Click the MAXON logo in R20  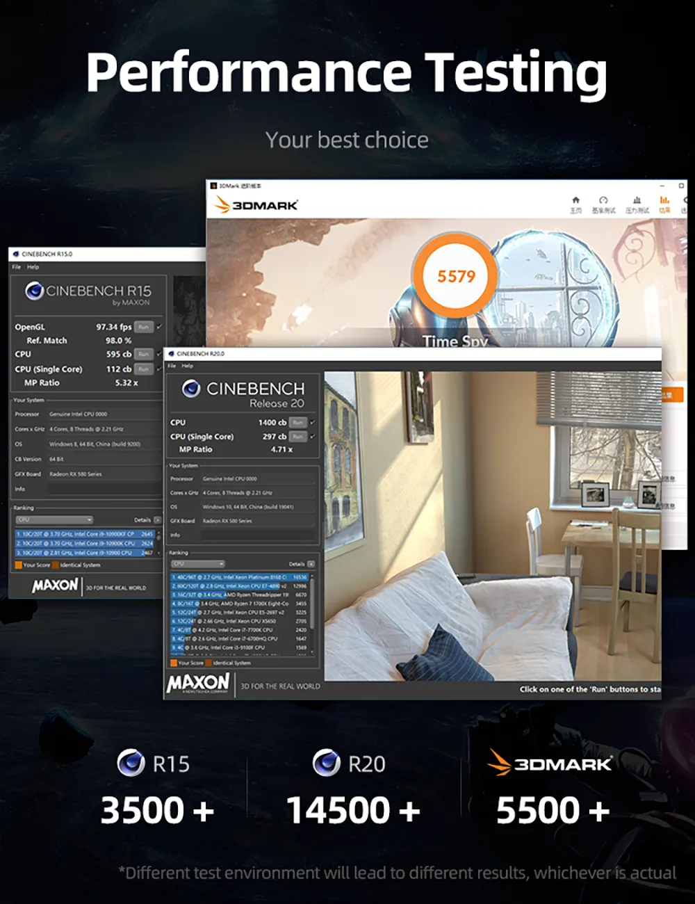[x=198, y=684]
